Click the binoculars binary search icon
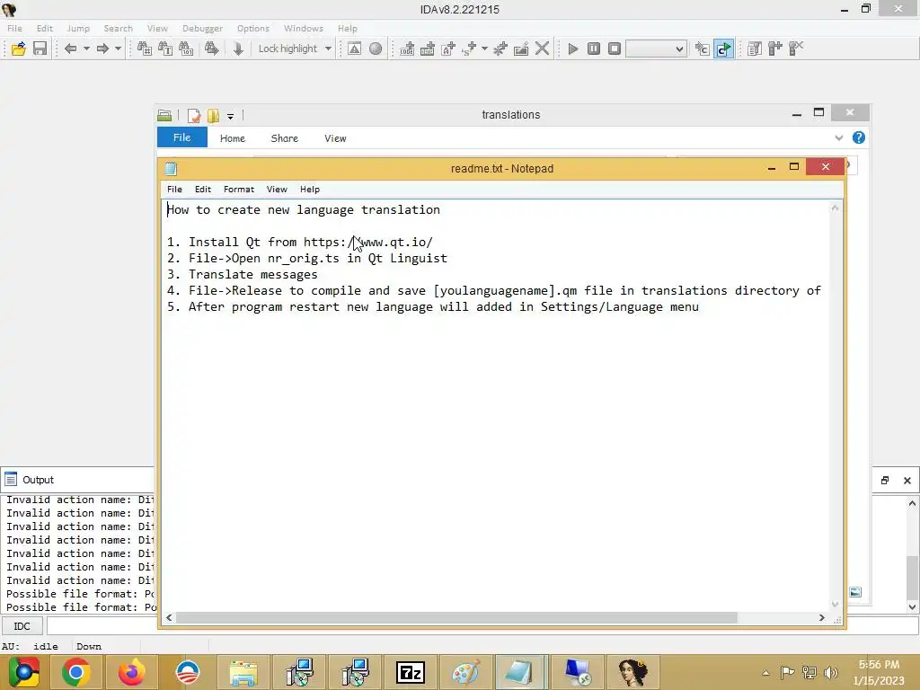 (x=186, y=49)
